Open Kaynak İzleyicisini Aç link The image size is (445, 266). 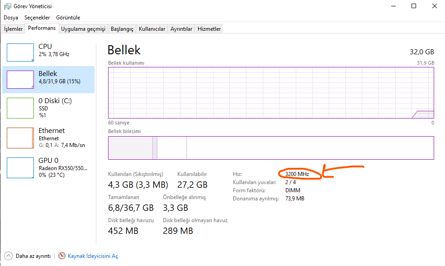tap(93, 256)
